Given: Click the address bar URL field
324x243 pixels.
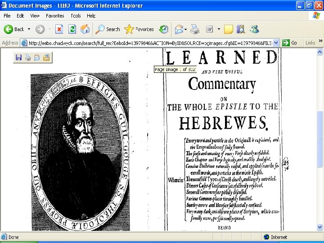Looking at the screenshot, I should click(x=150, y=43).
